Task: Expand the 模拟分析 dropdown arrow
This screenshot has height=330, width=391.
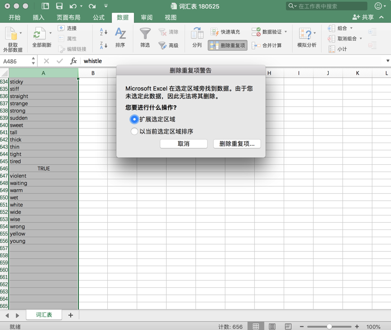Action: tap(315, 33)
